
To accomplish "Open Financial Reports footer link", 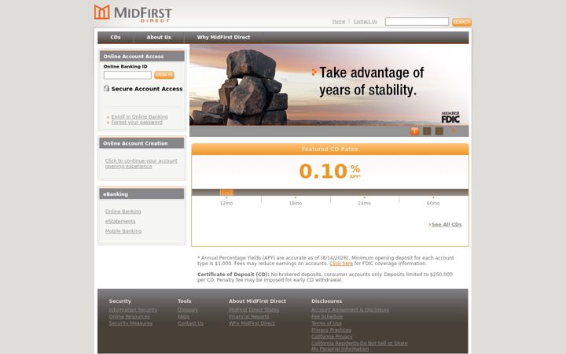I will click(x=248, y=316).
